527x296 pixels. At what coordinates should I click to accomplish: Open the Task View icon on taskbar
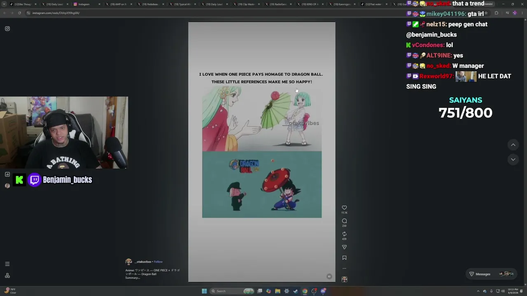click(x=259, y=291)
